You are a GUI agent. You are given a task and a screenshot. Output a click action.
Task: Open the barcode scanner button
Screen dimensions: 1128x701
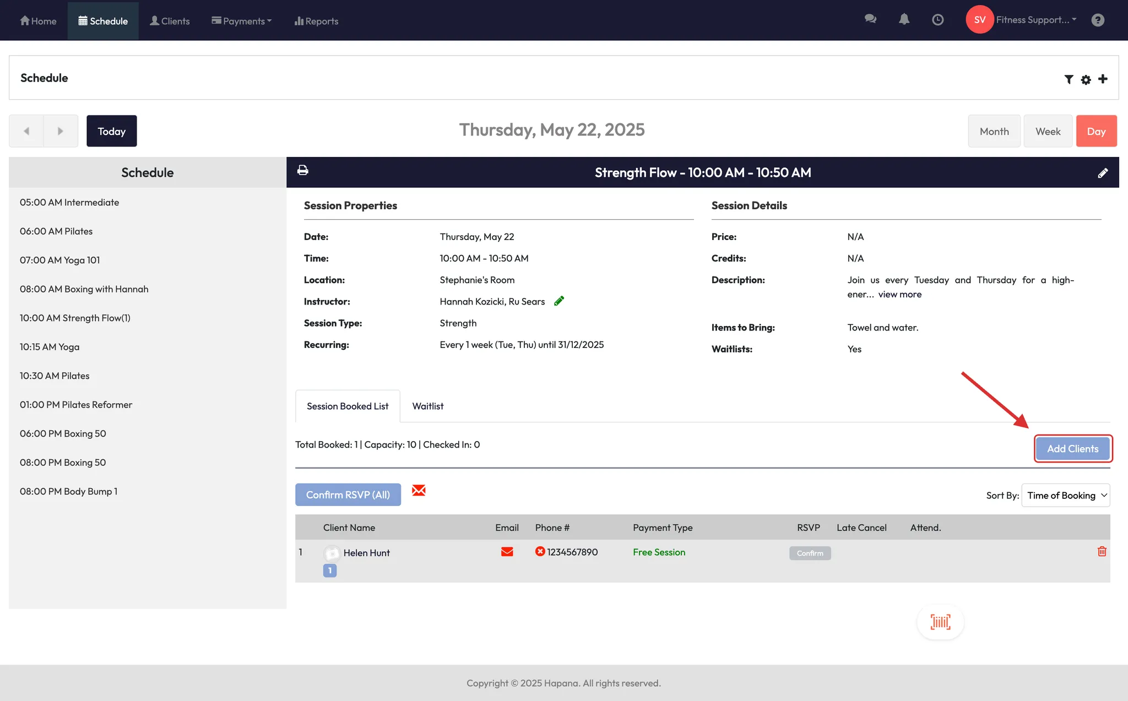[x=940, y=622]
